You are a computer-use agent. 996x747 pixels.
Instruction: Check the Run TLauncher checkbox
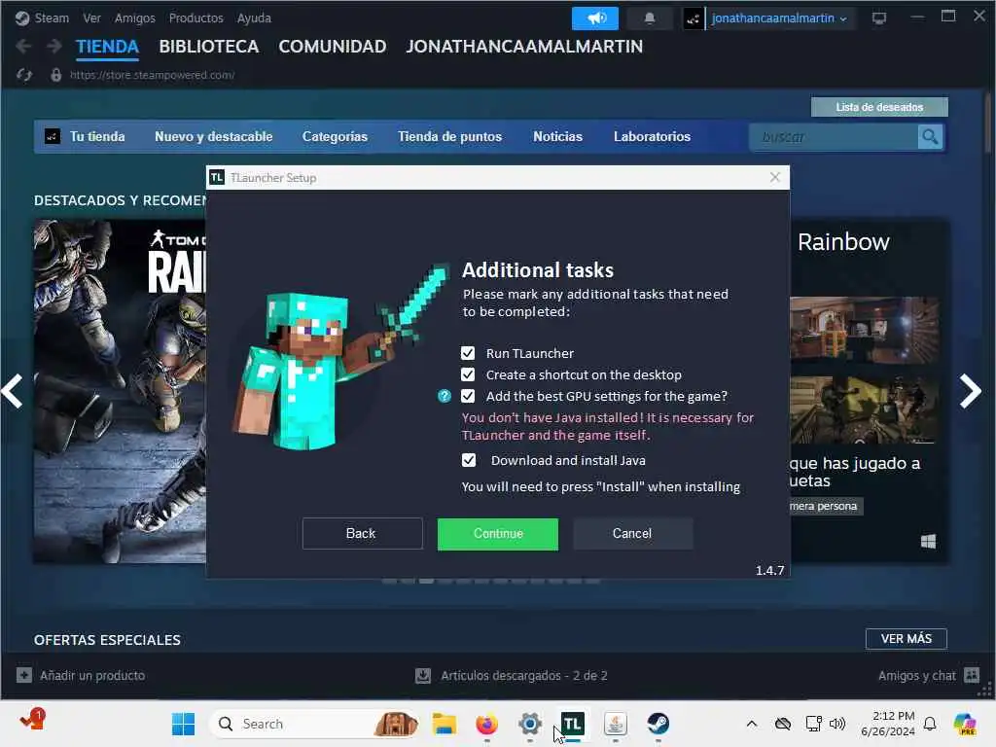(468, 353)
